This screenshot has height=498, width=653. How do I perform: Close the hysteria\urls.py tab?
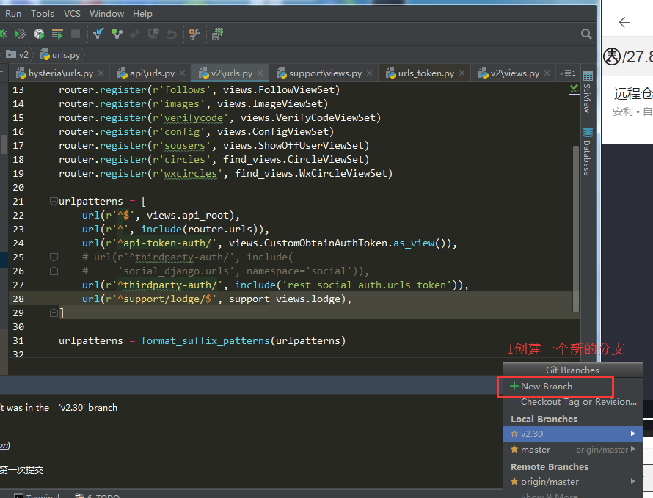point(101,73)
